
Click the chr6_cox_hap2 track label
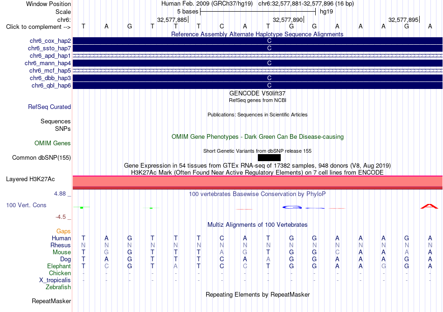(x=50, y=41)
